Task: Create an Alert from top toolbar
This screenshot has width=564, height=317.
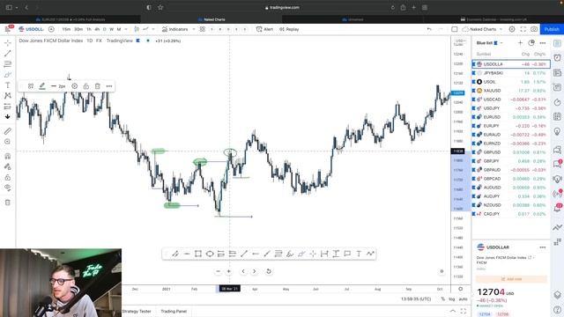Action: (x=264, y=29)
